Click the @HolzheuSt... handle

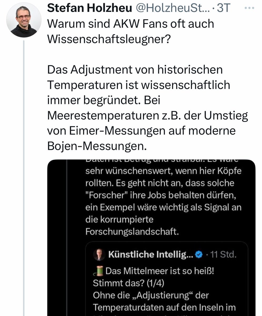tap(172, 8)
